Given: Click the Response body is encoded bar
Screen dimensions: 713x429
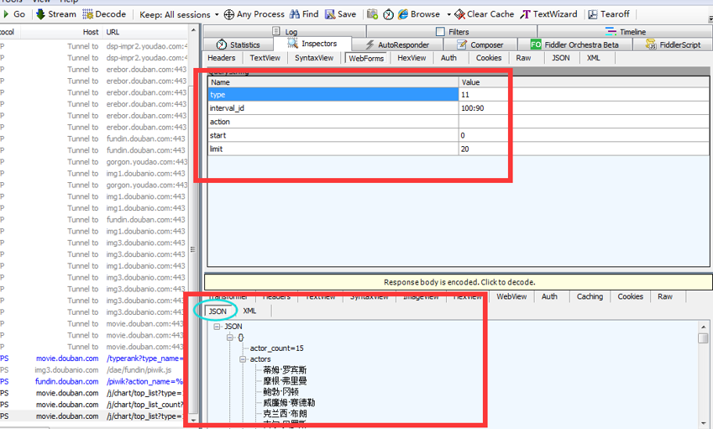Looking at the screenshot, I should point(459,282).
